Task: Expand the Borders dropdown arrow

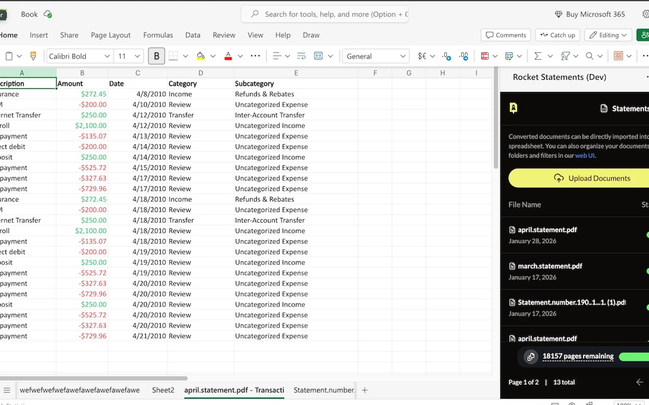Action: tap(185, 56)
